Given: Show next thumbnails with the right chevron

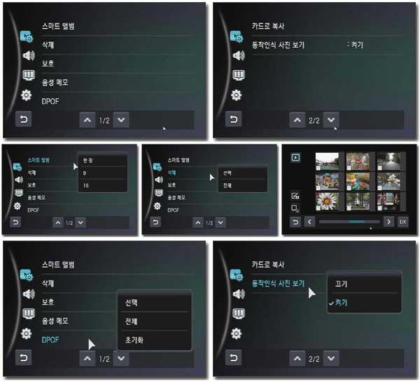Looking at the screenshot, I should point(388,222).
